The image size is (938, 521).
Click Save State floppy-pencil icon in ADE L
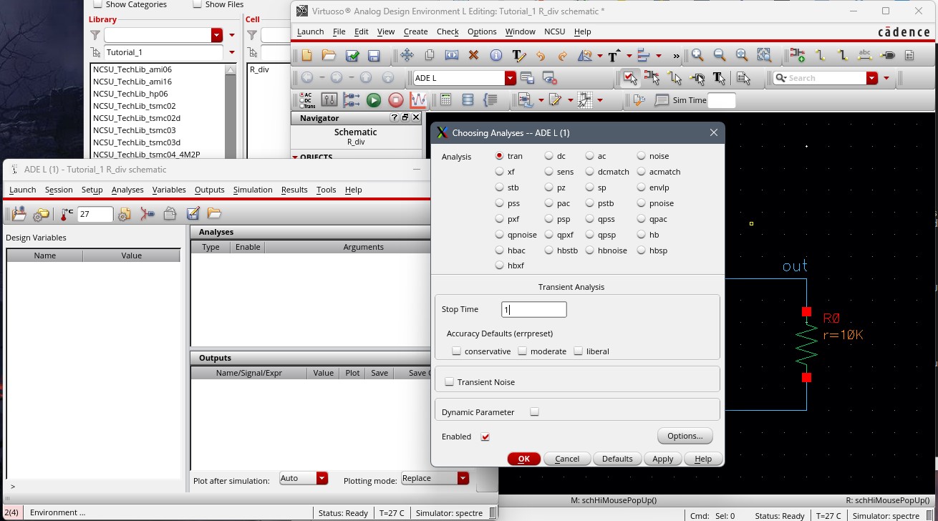(x=193, y=213)
